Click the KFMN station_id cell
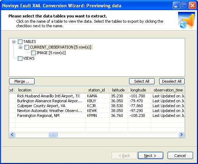 97,115
